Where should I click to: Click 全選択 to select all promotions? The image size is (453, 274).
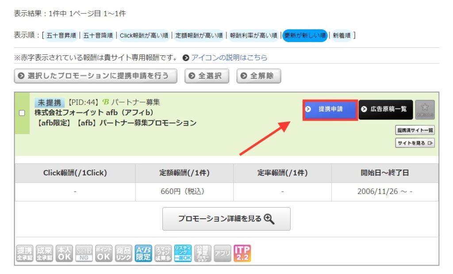point(207,76)
